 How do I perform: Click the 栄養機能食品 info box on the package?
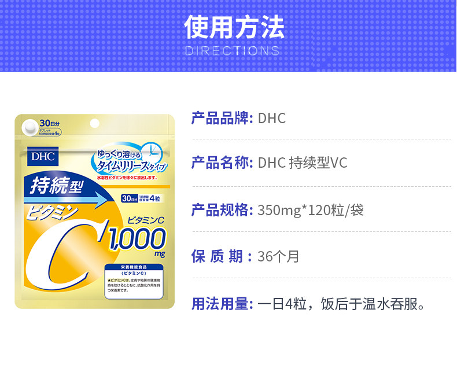pos(134,281)
